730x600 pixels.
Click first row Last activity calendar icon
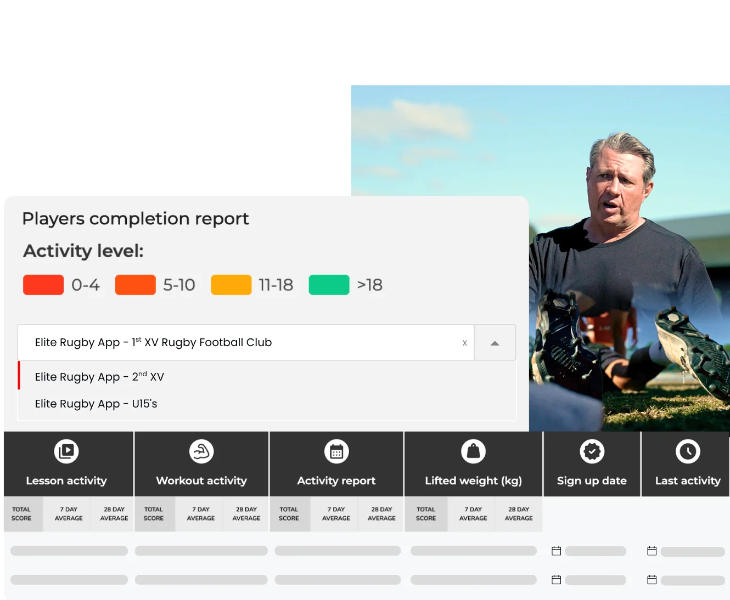click(652, 551)
